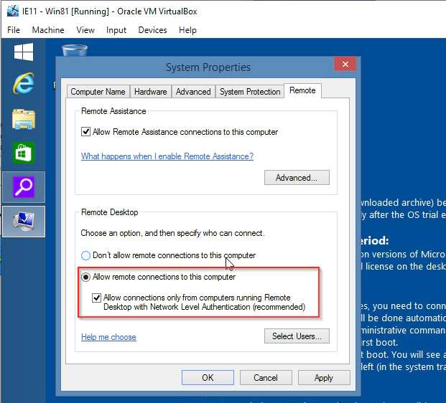Click the VirtualBox window title icon
Screen dimensions: 446x403
pyautogui.click(x=11, y=11)
